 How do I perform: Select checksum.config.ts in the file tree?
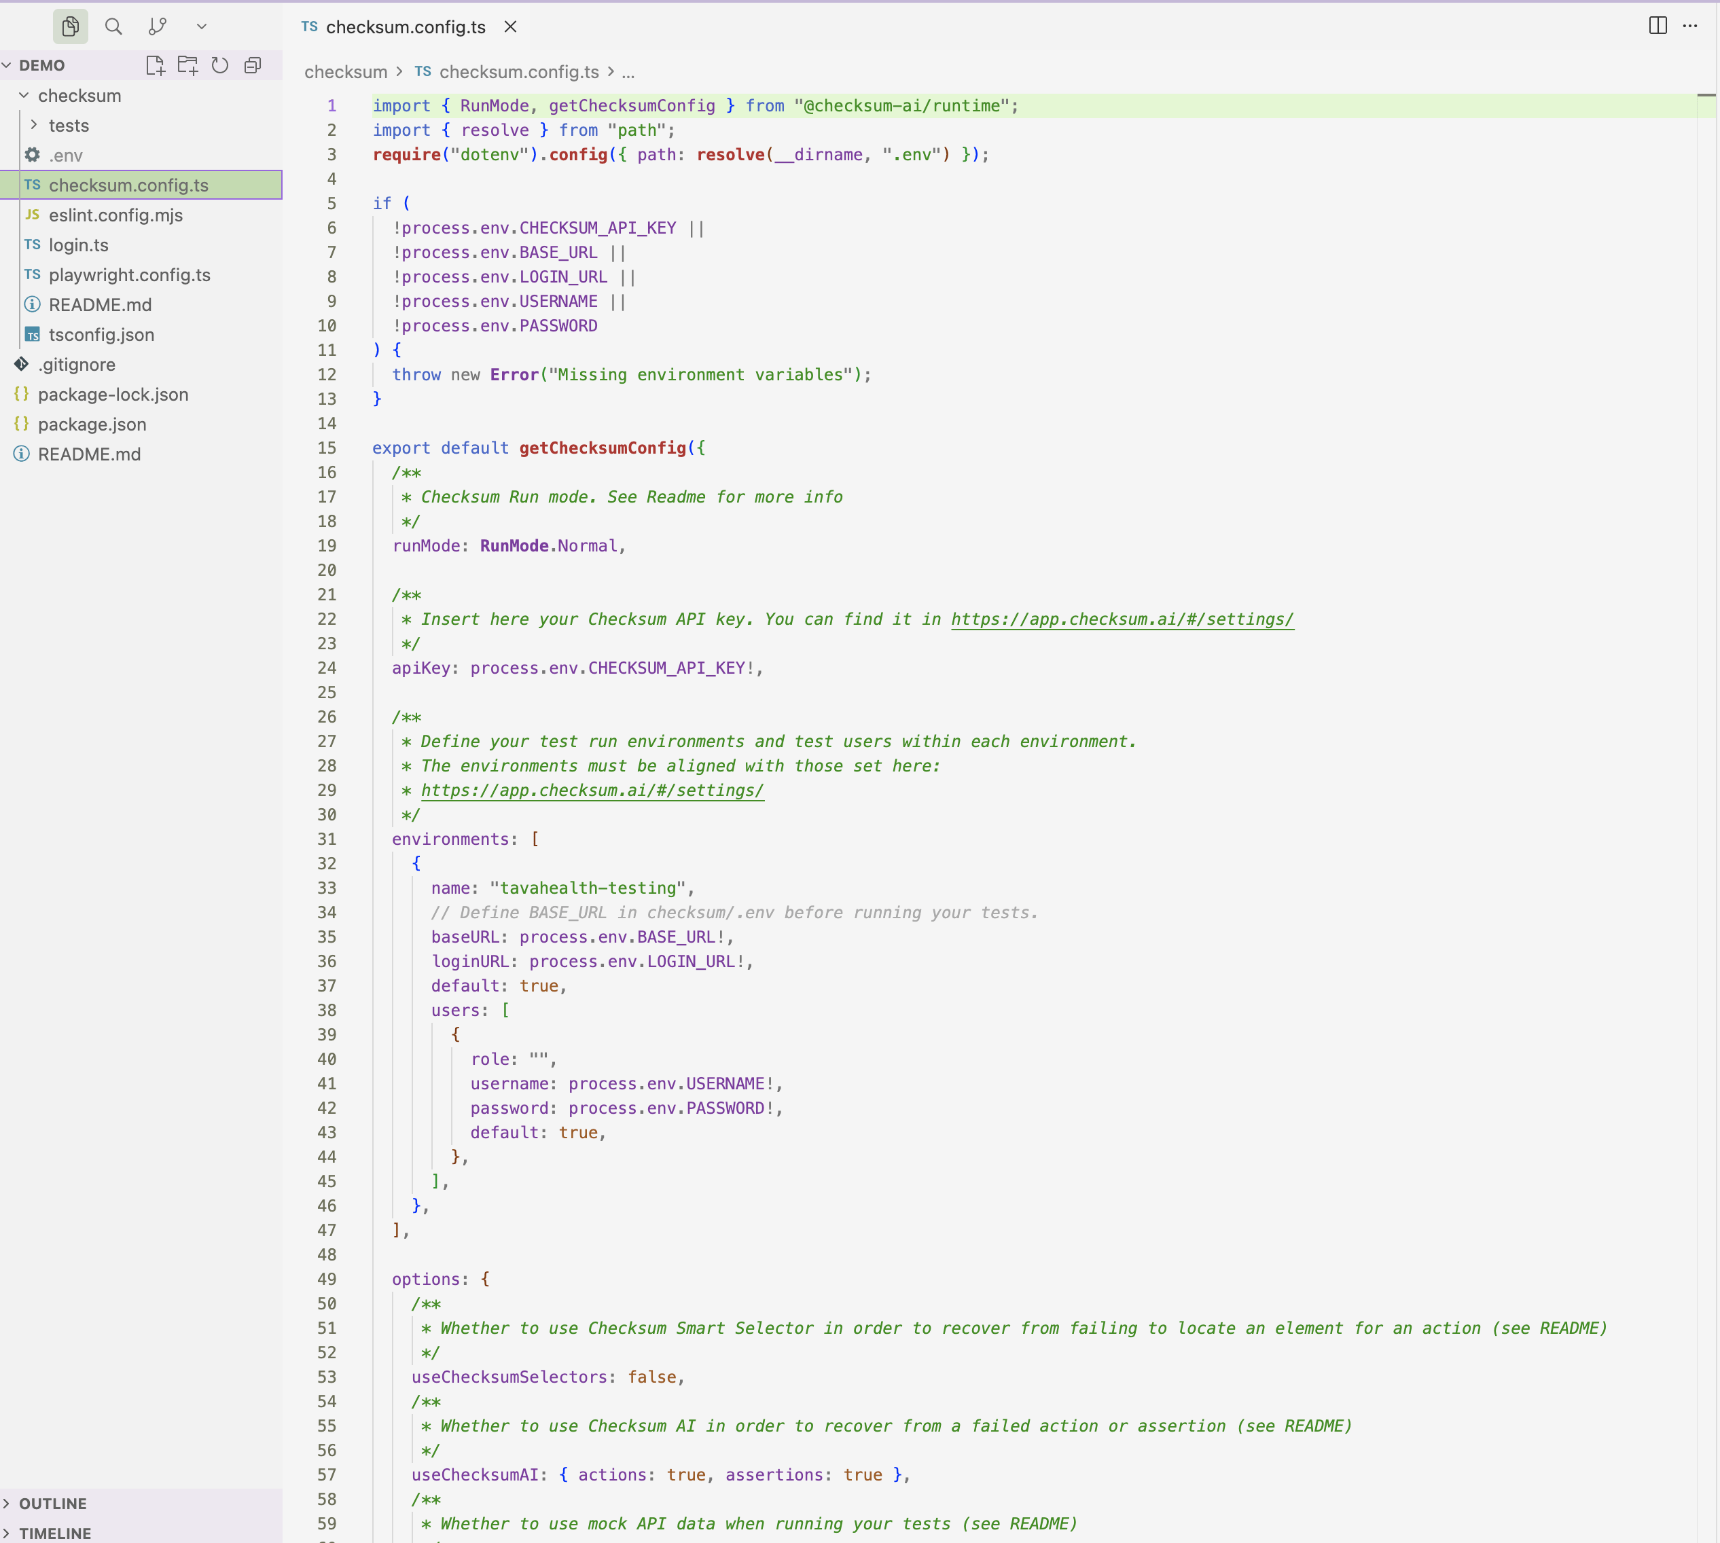[x=141, y=185]
